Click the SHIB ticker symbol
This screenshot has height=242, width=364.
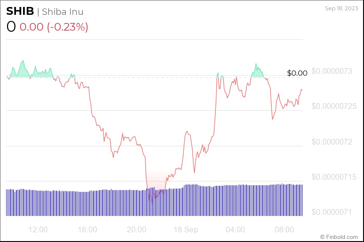click(x=20, y=11)
